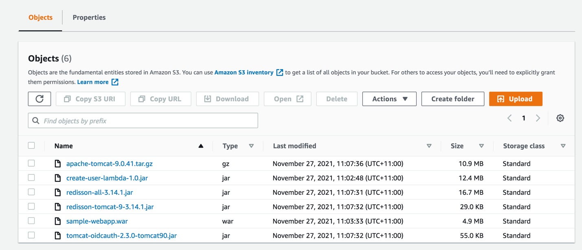Image resolution: width=582 pixels, height=250 pixels.
Task: Toggle the select-all checkbox in table header
Action: point(31,146)
